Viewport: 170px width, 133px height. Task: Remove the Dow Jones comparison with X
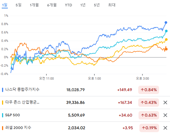(165, 102)
